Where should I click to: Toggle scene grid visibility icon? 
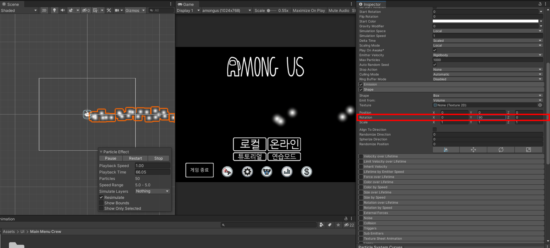coord(95,10)
